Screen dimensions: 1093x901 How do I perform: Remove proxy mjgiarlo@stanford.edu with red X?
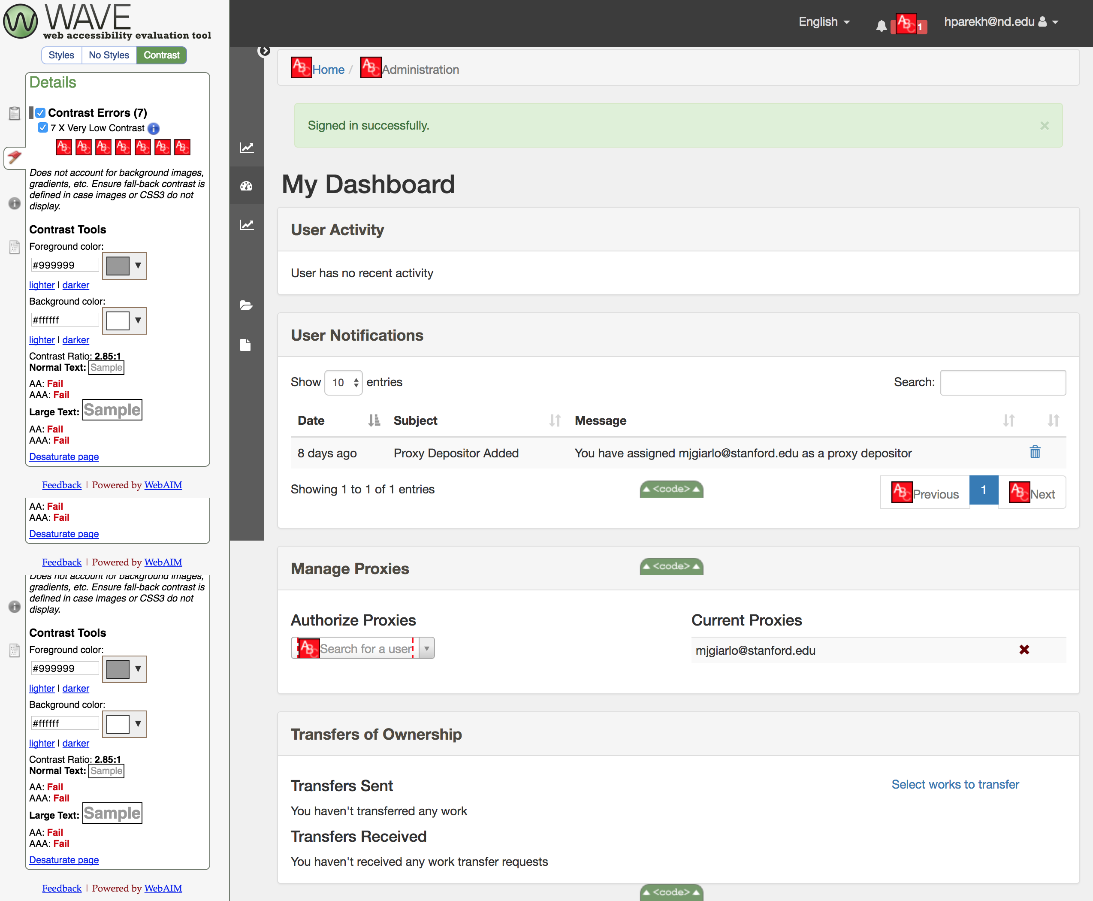click(x=1024, y=650)
